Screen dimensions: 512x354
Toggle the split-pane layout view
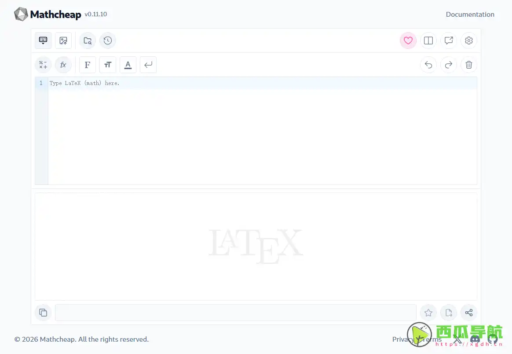coord(428,41)
